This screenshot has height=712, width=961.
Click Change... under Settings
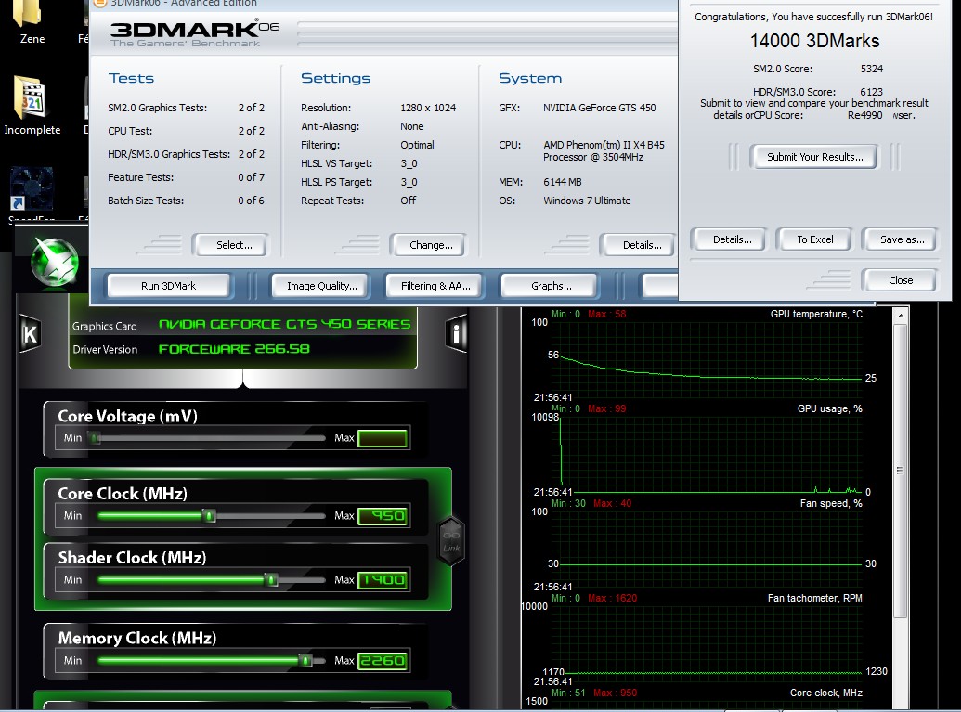click(428, 245)
